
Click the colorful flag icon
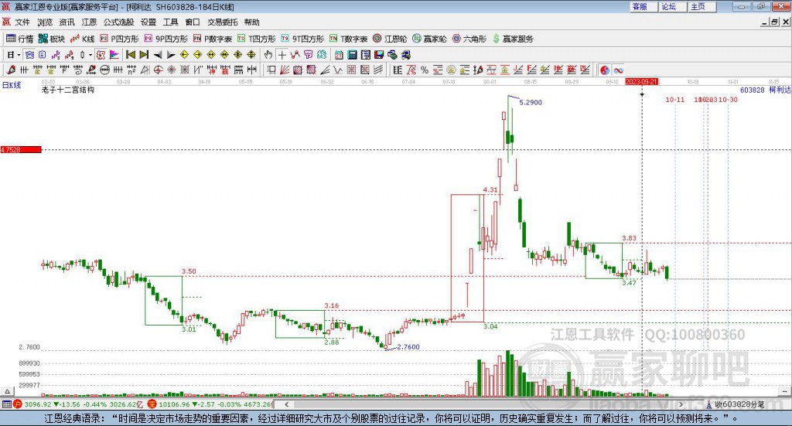pos(114,55)
